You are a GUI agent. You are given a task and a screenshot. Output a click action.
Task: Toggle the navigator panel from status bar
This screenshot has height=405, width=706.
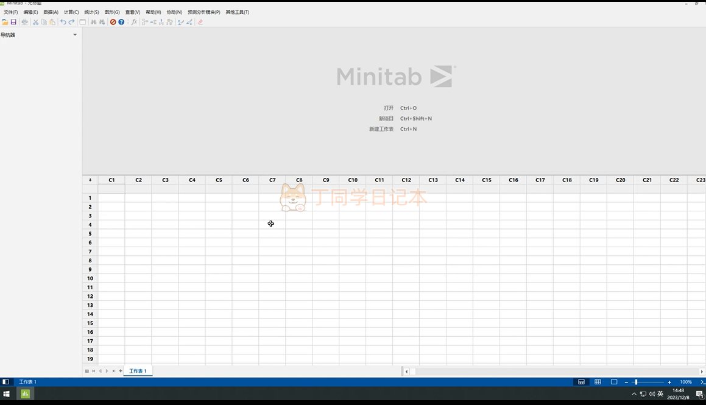tap(5, 382)
